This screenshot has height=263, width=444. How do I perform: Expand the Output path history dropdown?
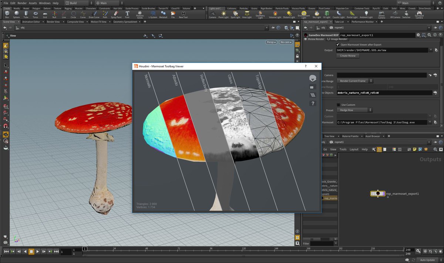[x=431, y=50]
